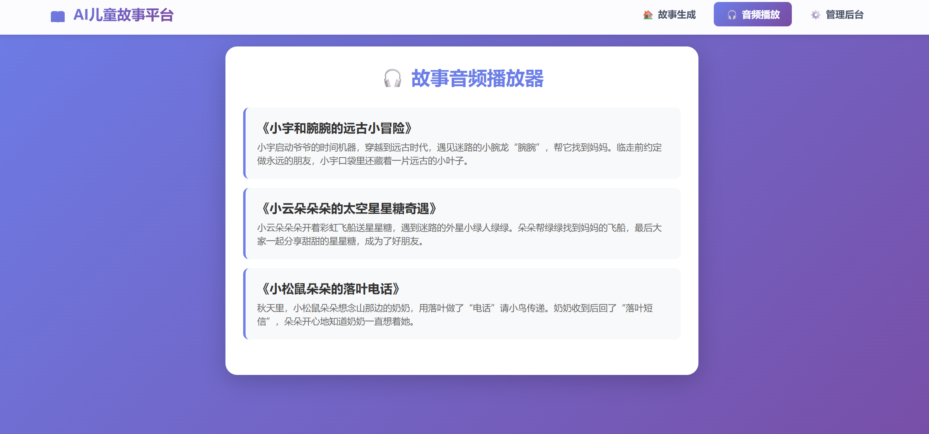This screenshot has height=434, width=929.
Task: Select story 《小松鼠朵朵的落叶电话》 title
Action: 330,289
